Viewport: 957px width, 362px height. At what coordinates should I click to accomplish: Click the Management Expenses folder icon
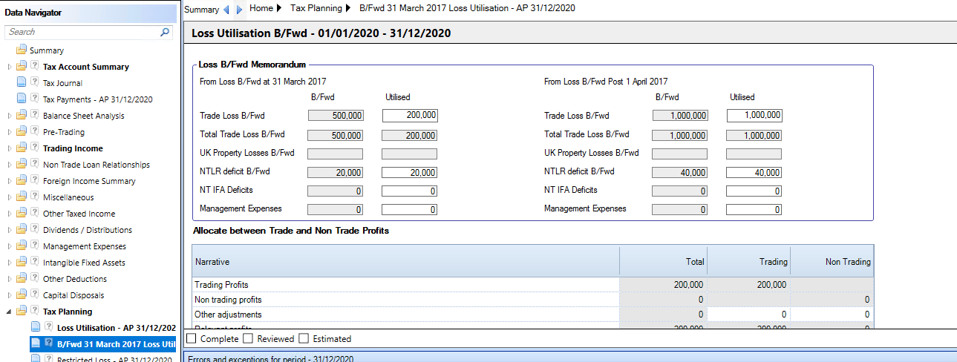22,246
